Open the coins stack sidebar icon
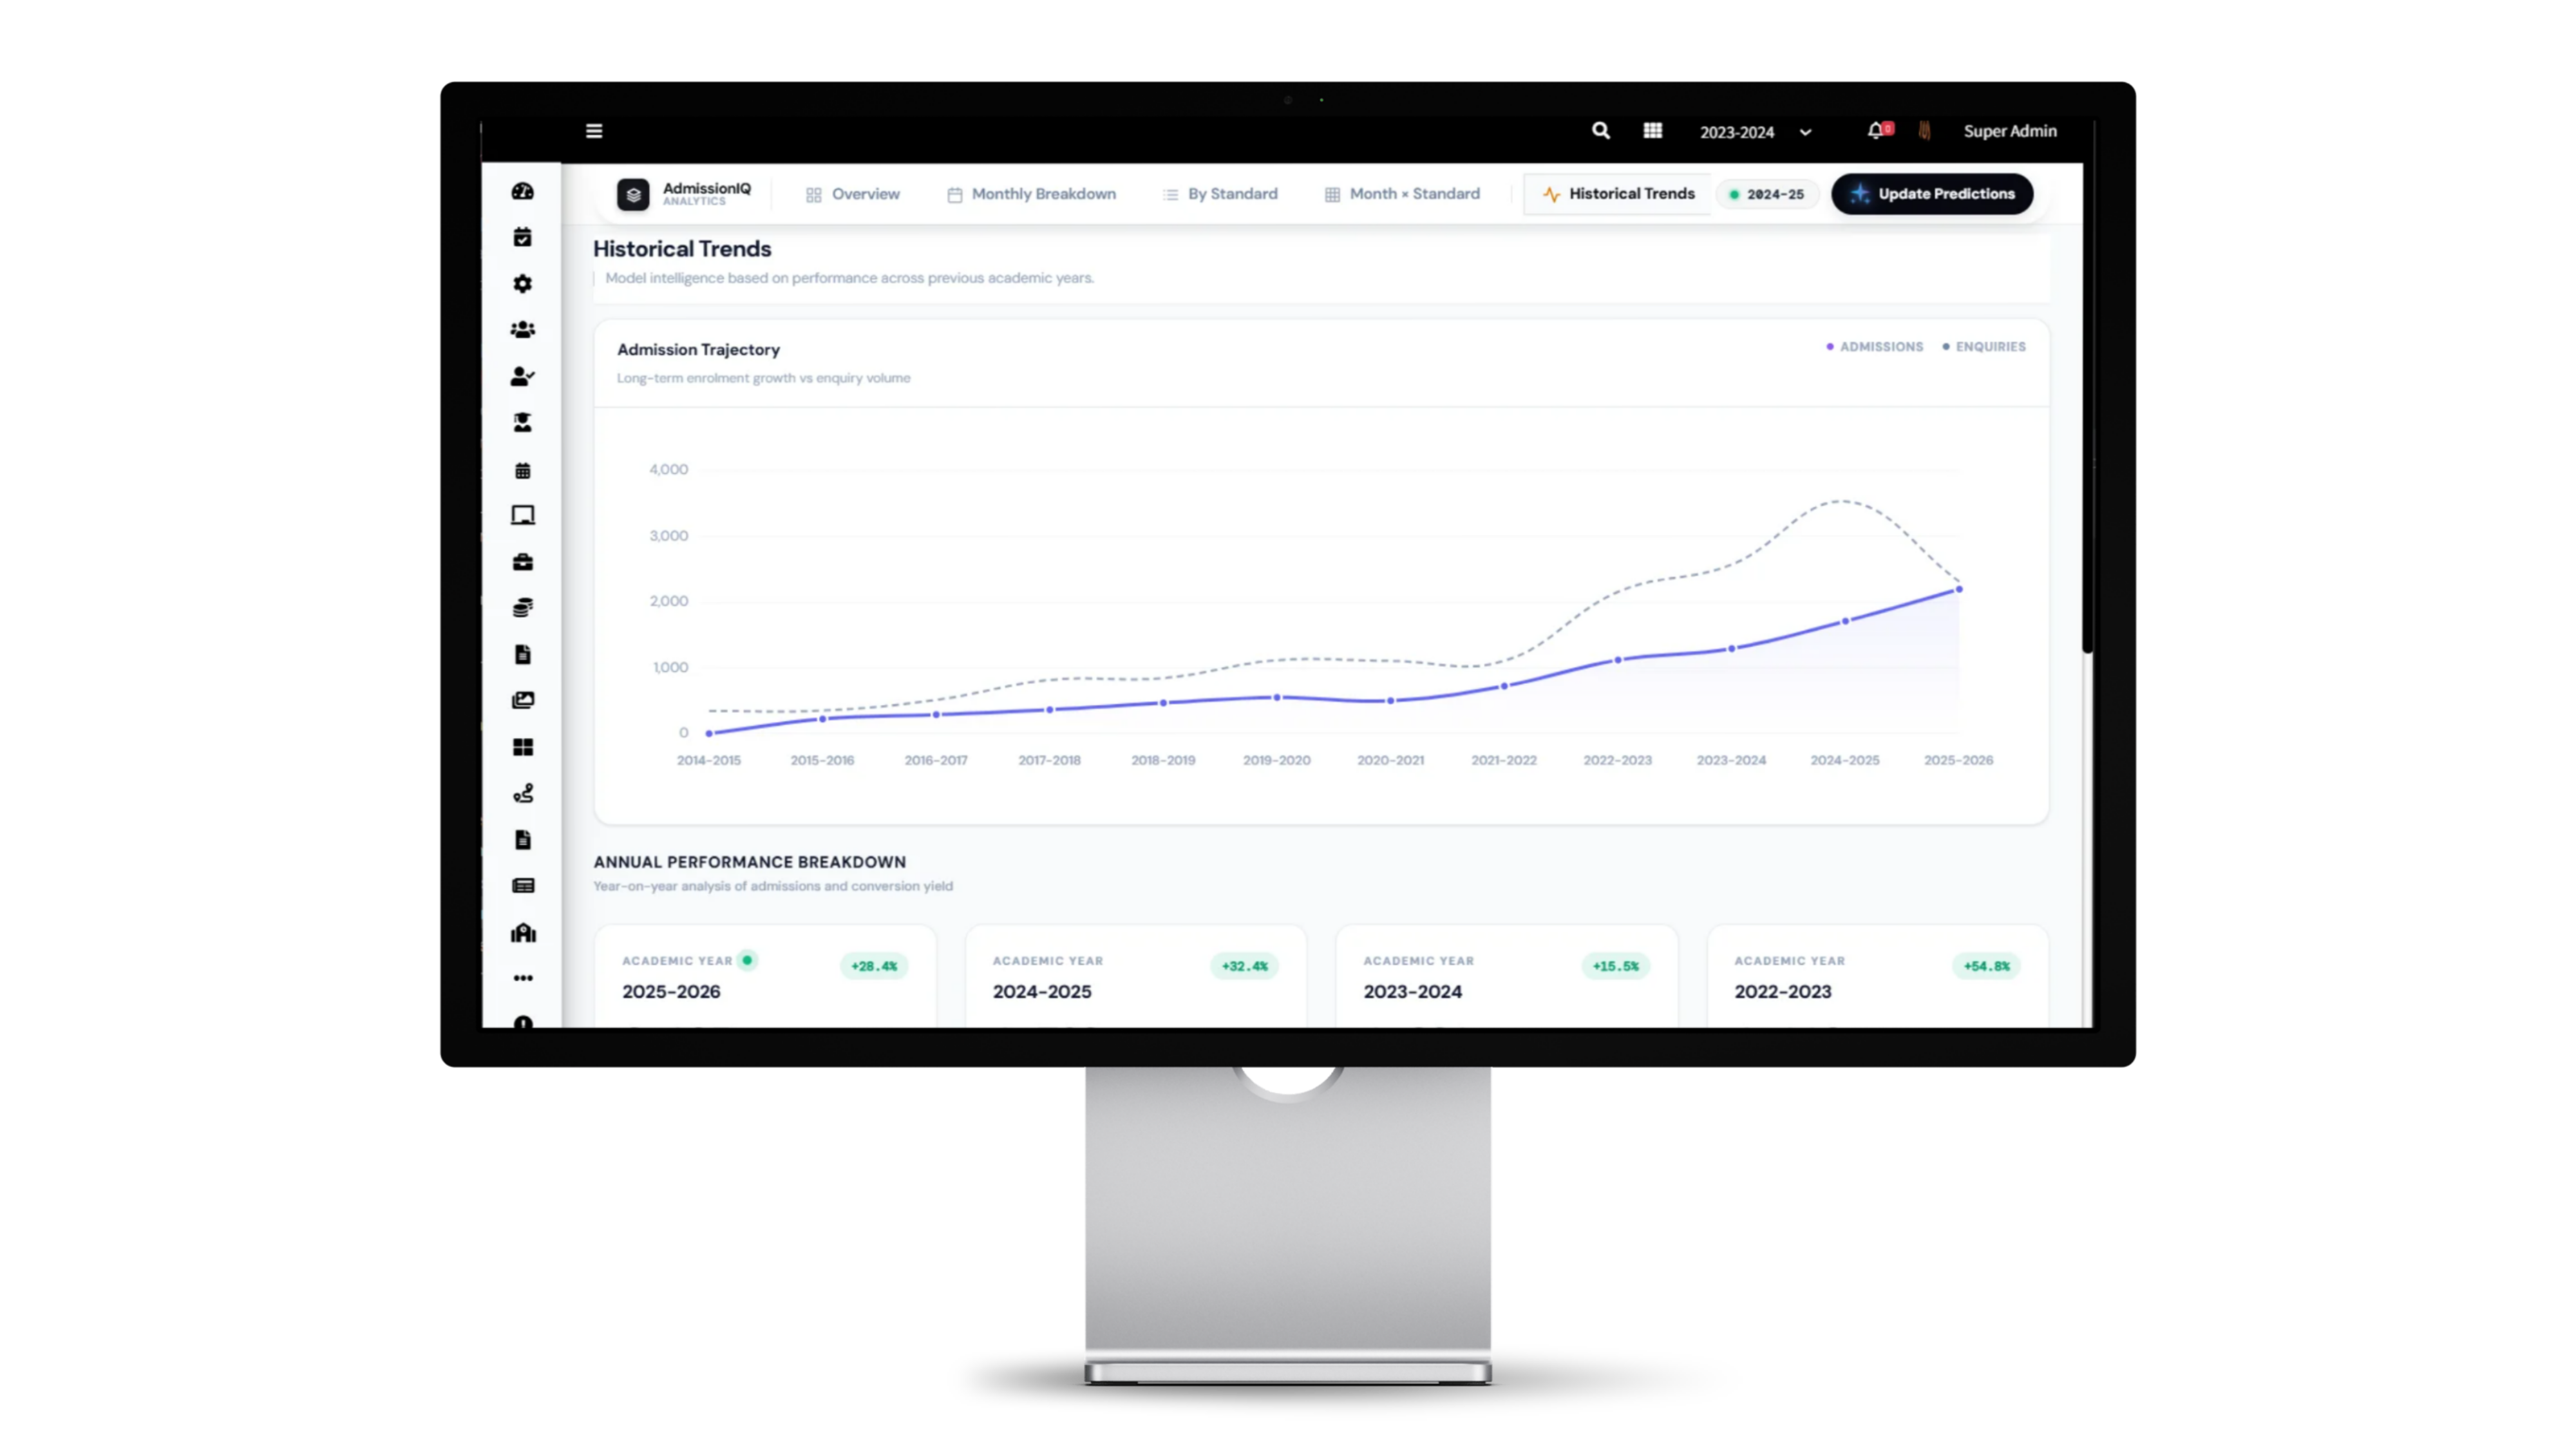The image size is (2576, 1449). (523, 608)
